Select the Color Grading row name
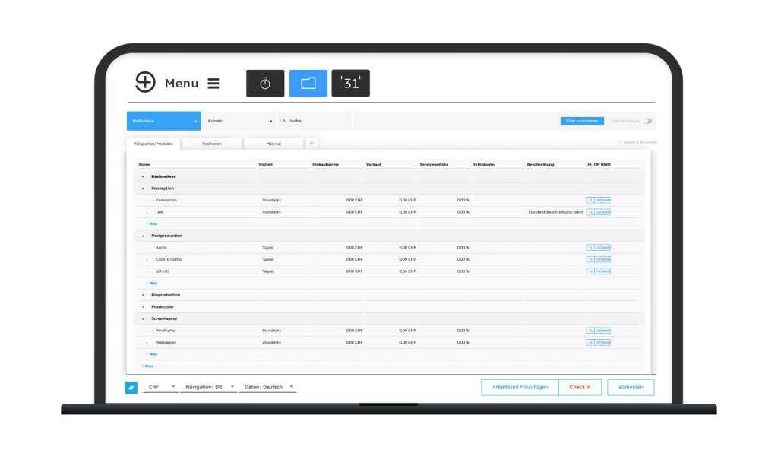This screenshot has width=778, height=453. click(169, 259)
